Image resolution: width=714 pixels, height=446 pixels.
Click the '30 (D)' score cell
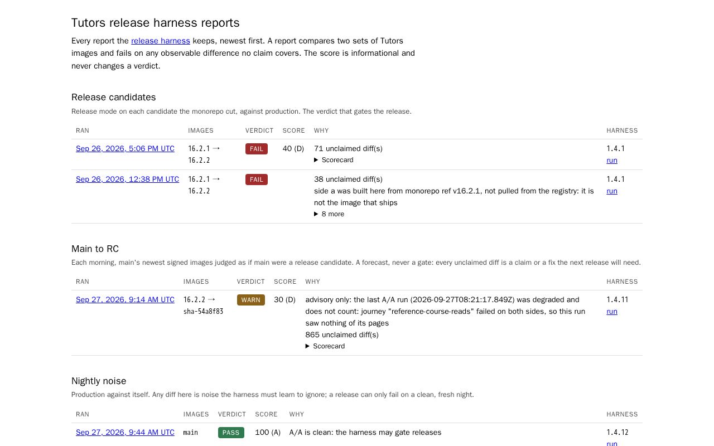click(285, 299)
